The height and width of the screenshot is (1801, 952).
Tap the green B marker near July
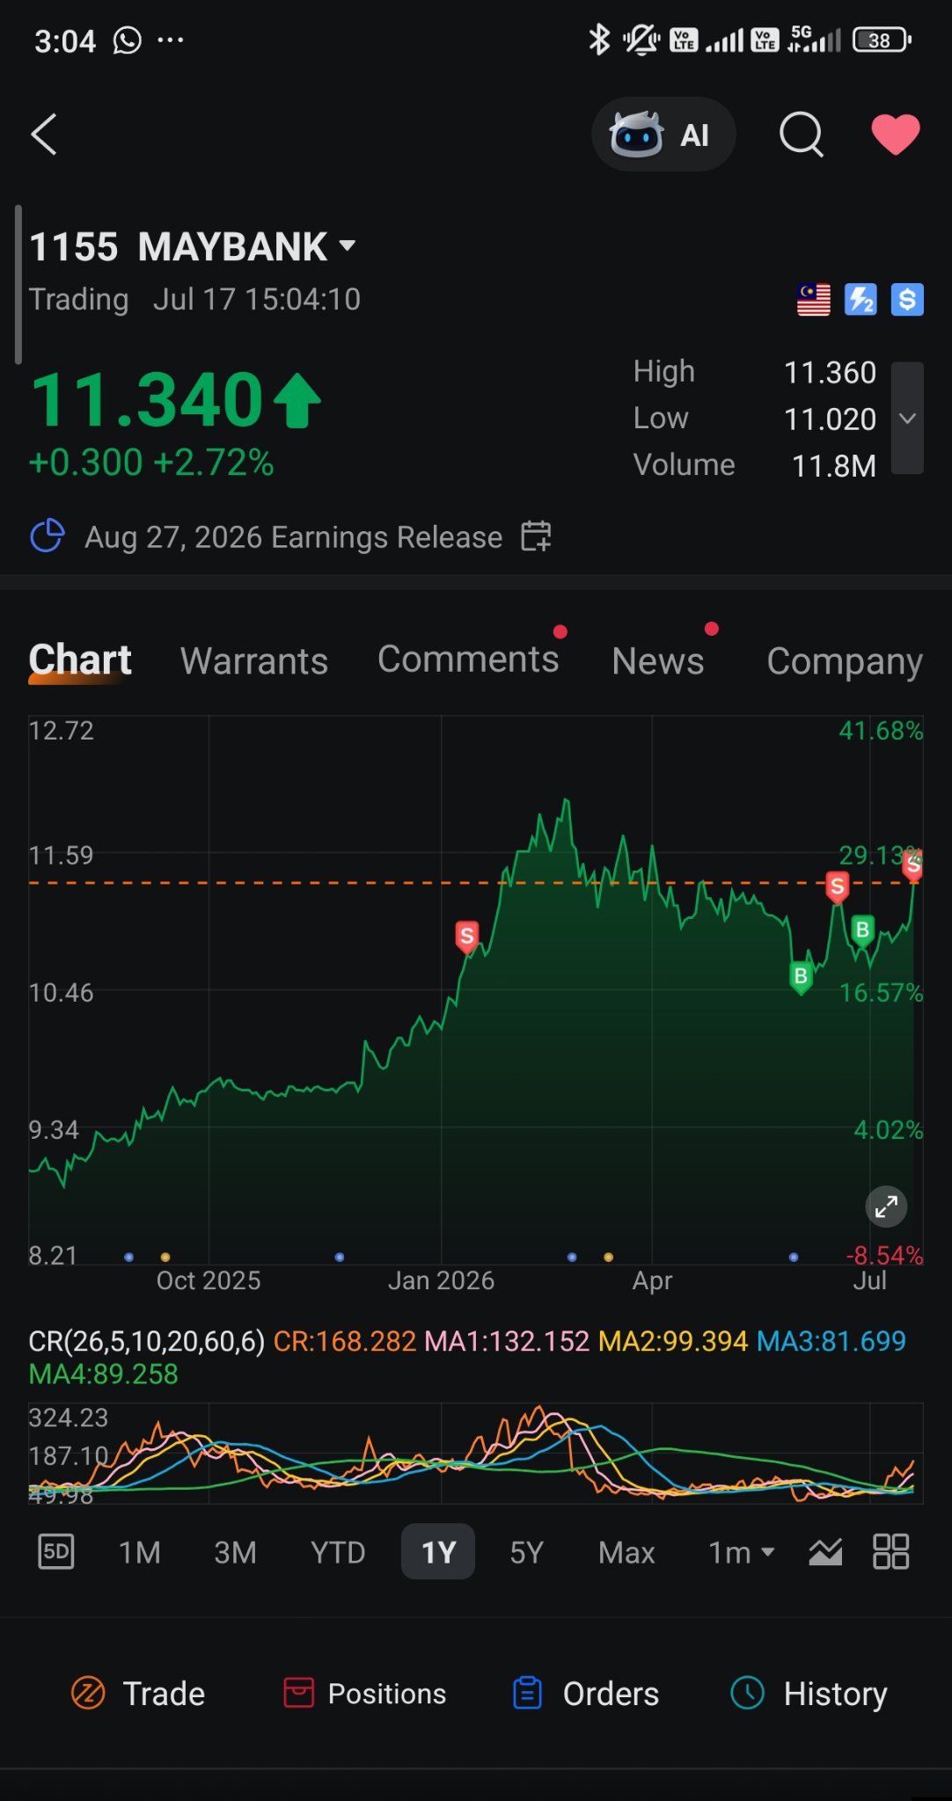pyautogui.click(x=863, y=931)
